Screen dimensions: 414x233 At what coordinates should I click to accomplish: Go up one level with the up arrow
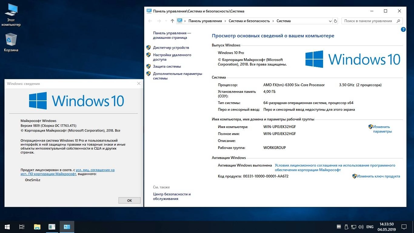172,21
